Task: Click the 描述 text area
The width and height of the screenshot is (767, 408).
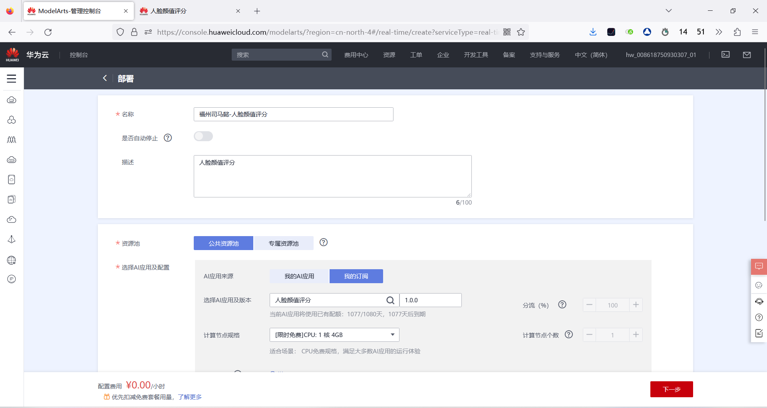Action: tap(332, 176)
